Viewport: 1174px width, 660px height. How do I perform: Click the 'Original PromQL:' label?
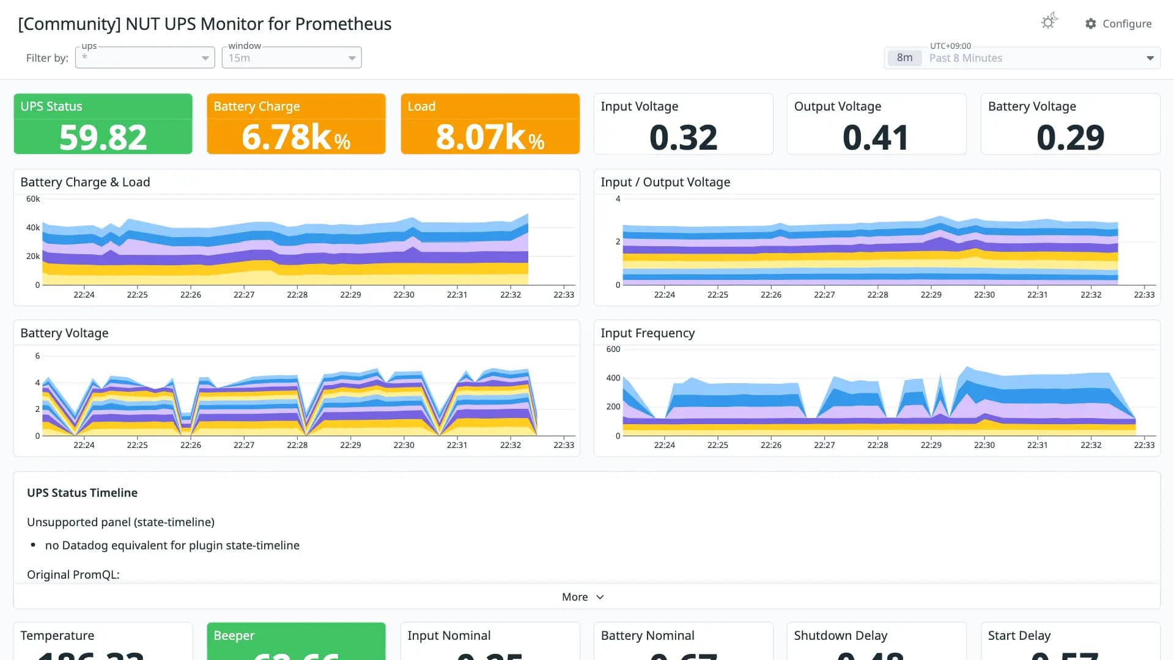[73, 574]
